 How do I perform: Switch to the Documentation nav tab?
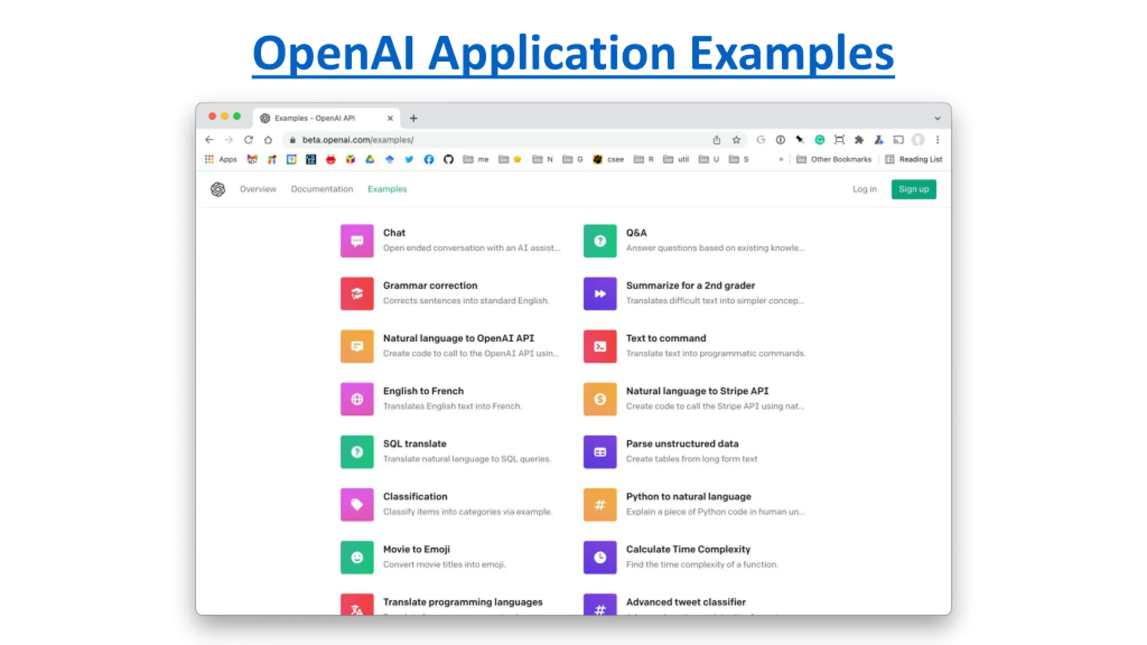coord(322,189)
